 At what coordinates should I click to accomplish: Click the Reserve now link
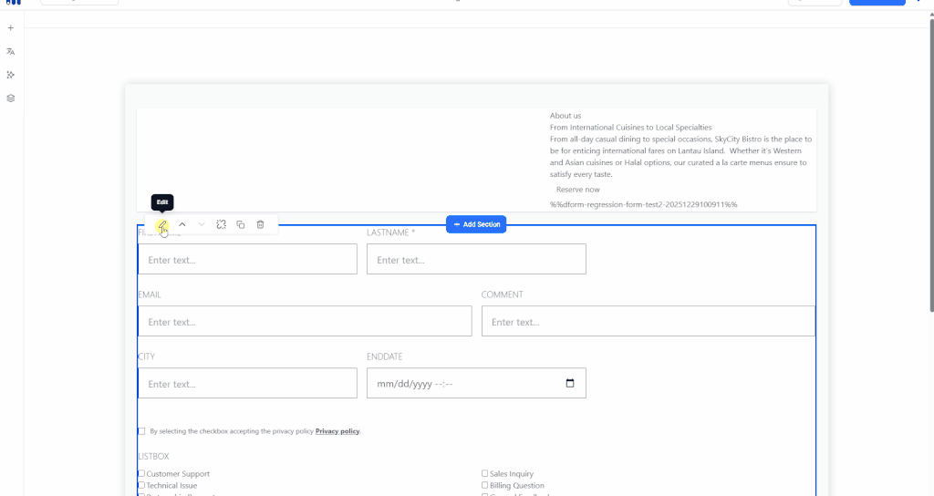[x=577, y=190]
